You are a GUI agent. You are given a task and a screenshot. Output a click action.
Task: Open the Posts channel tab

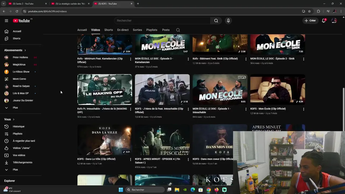pos(166,30)
